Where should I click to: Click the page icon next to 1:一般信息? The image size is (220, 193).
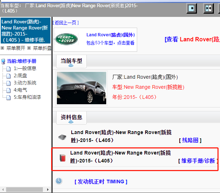(9, 69)
